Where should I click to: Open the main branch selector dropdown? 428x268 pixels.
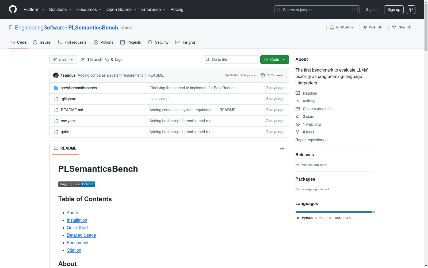tap(63, 59)
